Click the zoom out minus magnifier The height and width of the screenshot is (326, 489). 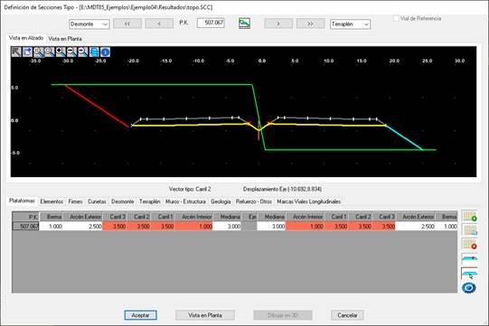coord(71,51)
